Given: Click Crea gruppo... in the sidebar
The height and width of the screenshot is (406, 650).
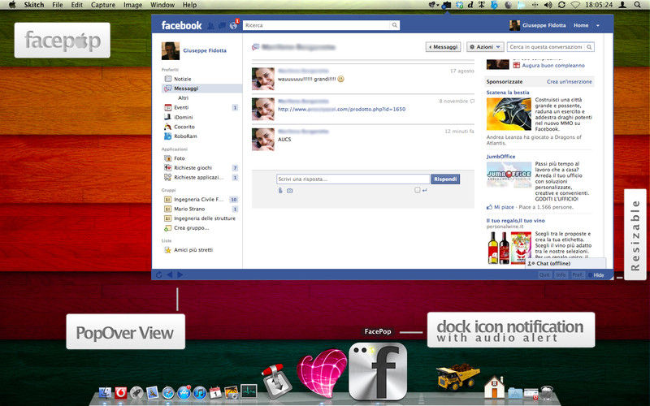Looking at the screenshot, I should click(x=192, y=228).
